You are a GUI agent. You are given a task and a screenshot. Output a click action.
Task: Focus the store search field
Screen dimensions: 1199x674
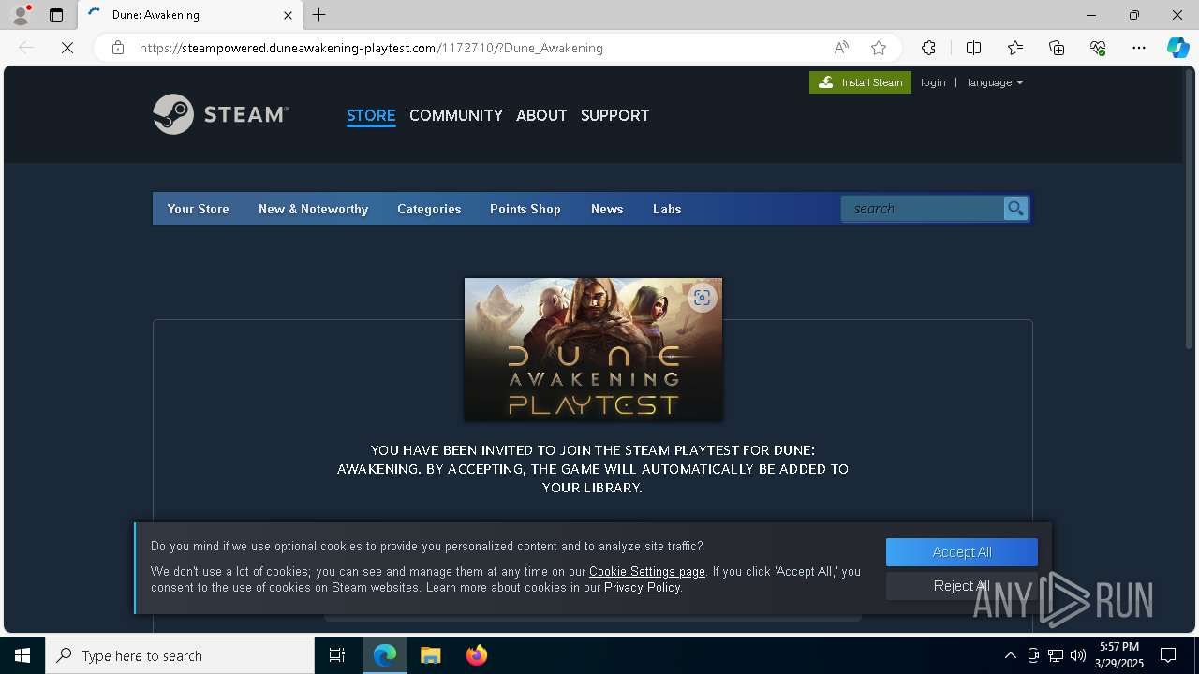(x=923, y=209)
